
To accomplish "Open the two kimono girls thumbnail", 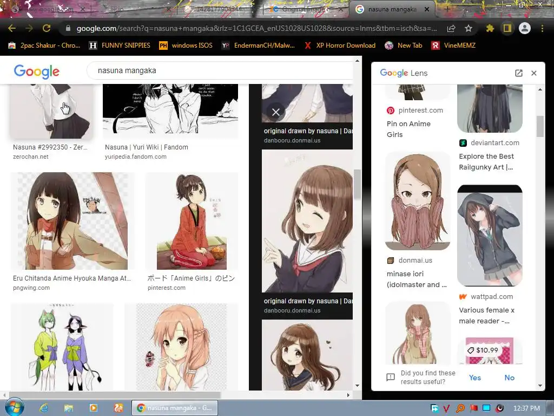I will click(62, 347).
